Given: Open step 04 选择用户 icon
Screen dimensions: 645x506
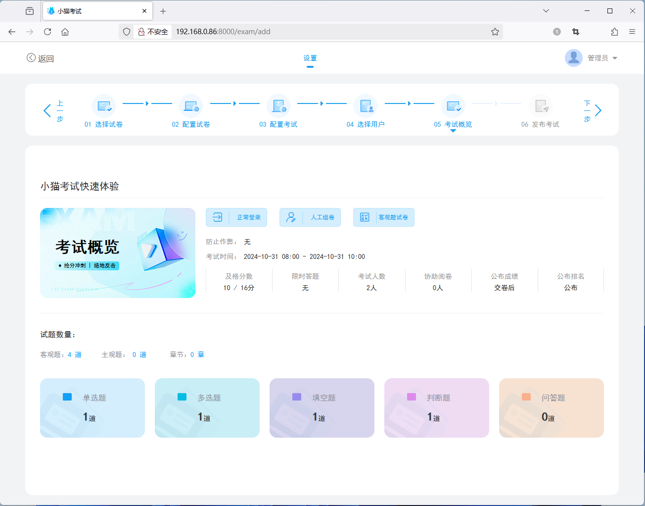Looking at the screenshot, I should [366, 106].
